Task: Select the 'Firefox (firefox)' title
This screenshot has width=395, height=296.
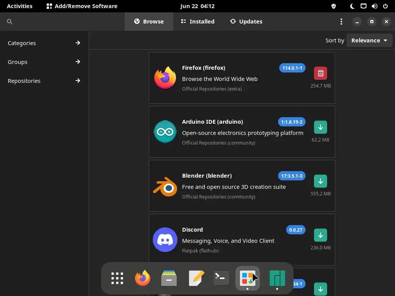Action: tap(204, 68)
